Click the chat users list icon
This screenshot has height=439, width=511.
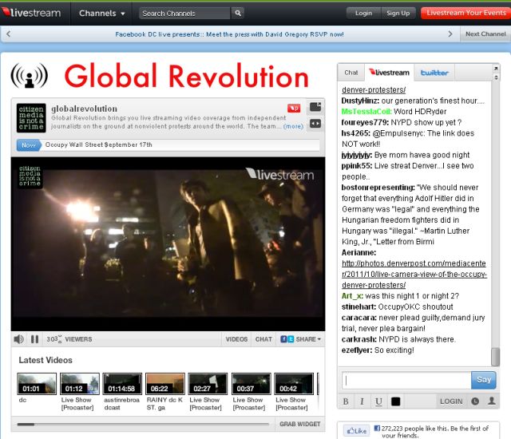(x=492, y=401)
